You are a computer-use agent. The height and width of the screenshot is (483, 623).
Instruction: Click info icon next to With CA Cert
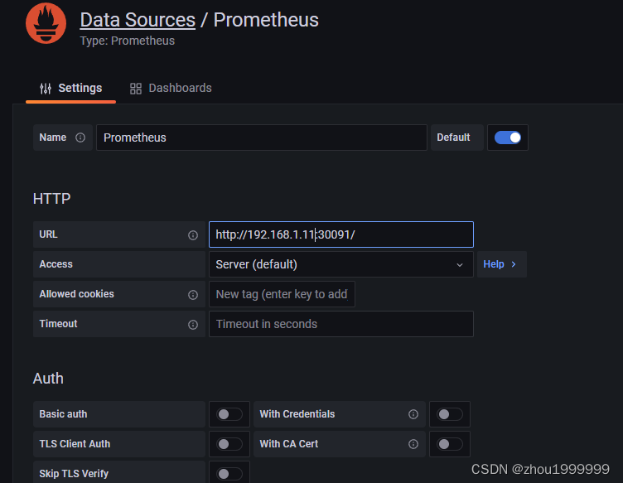413,444
